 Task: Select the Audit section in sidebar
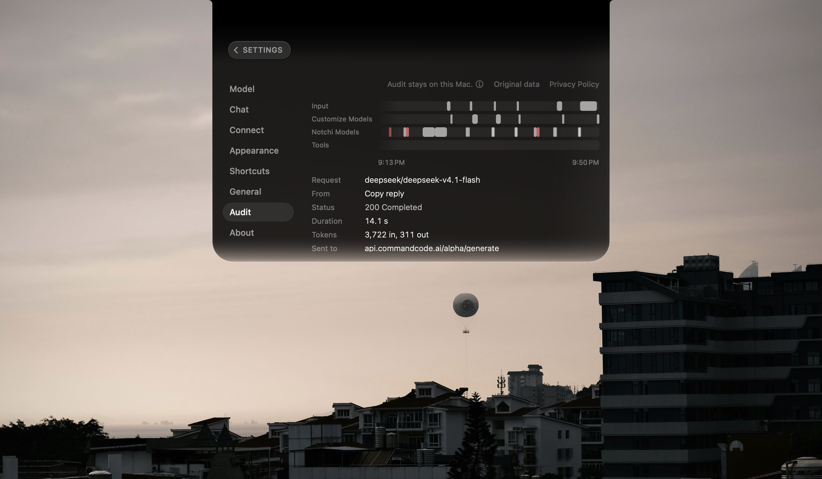[x=258, y=212]
